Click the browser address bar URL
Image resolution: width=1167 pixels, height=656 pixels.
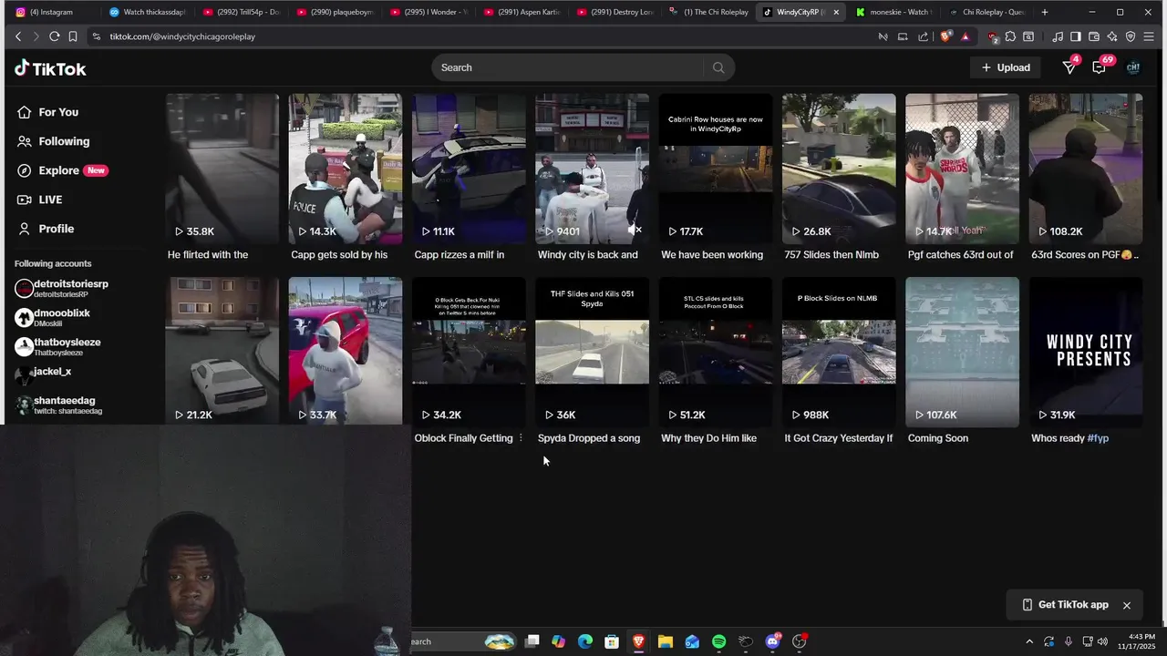[182, 36]
